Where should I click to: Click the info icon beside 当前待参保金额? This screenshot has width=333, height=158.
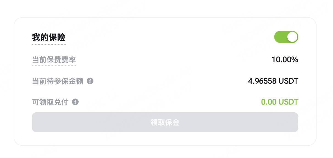tap(90, 81)
